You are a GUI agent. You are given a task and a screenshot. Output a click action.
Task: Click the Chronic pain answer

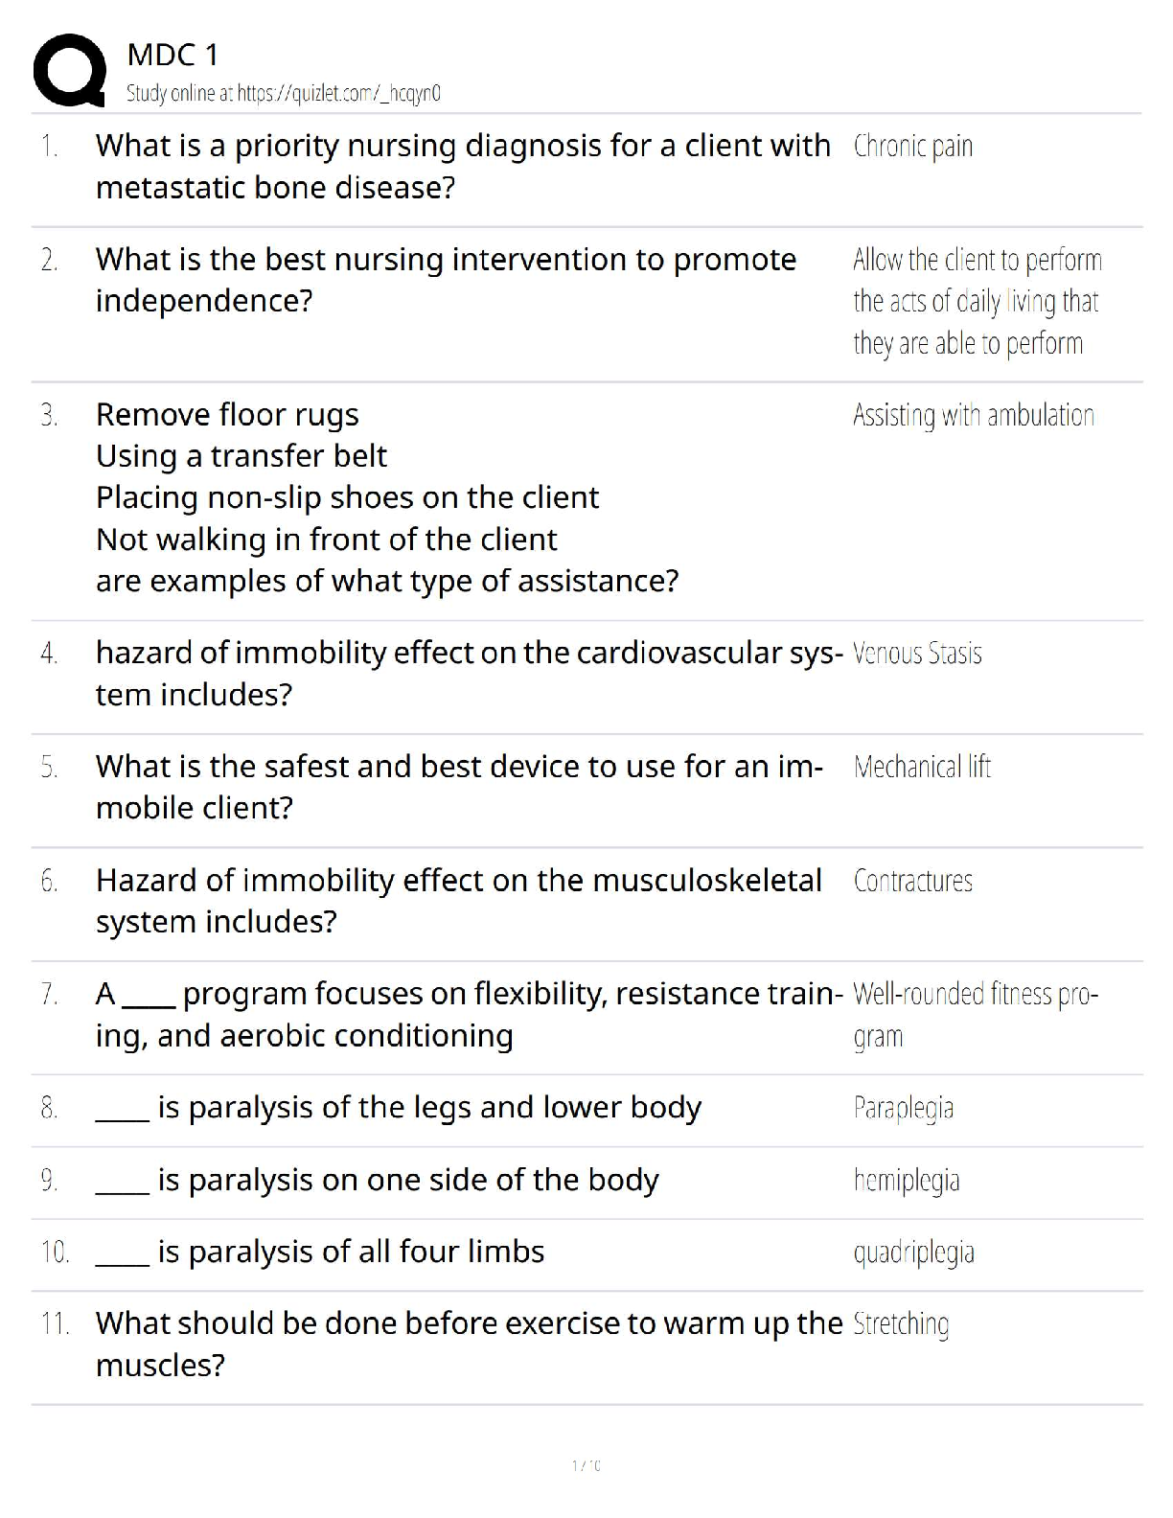click(x=912, y=147)
